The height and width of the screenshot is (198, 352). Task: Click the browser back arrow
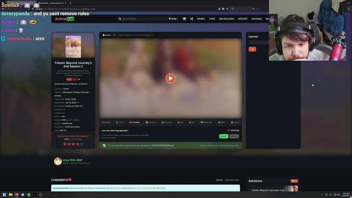(3, 9)
